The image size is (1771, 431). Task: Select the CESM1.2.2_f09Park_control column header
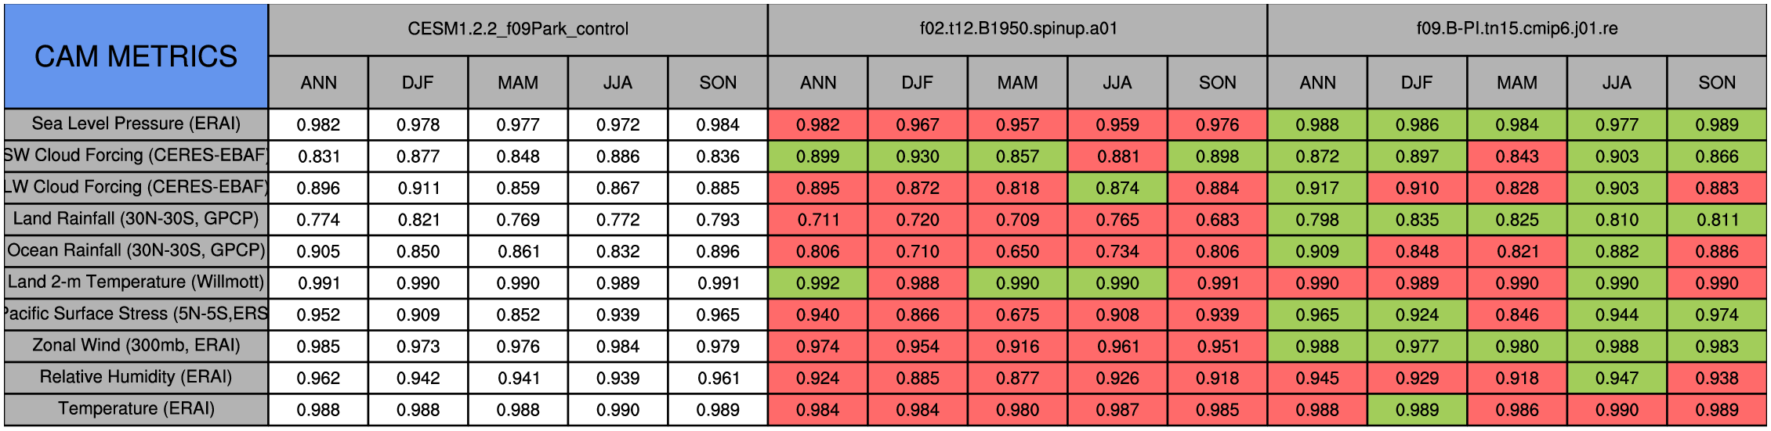[x=518, y=30]
